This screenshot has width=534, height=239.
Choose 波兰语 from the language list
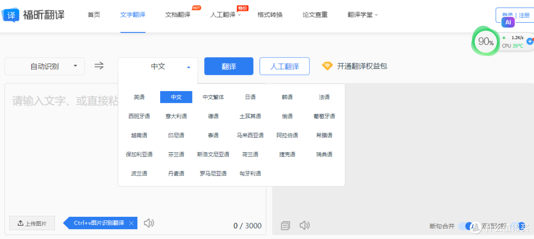pyautogui.click(x=139, y=173)
